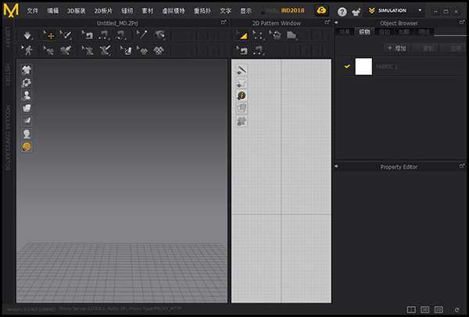
Task: Switch to the 场景 tab
Action: tap(345, 32)
